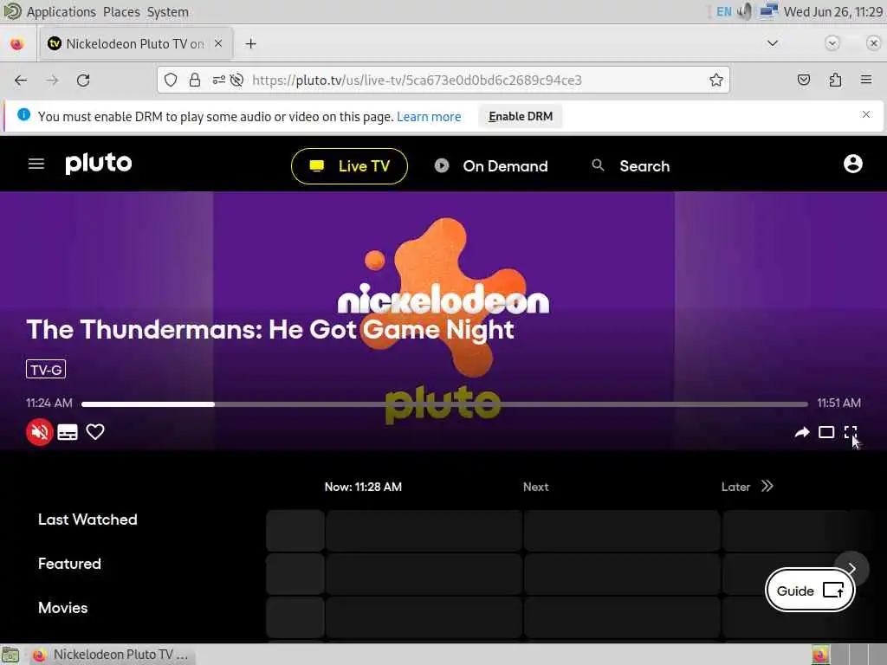Unmute the video with the red speaker icon
Viewport: 887px width, 665px height.
[x=40, y=432]
